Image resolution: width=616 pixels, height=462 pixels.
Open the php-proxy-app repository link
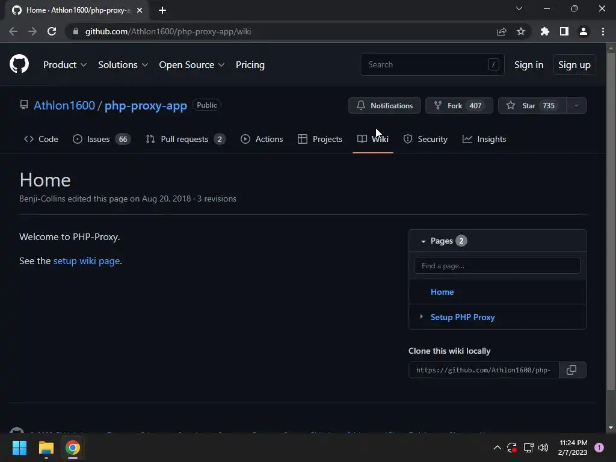click(146, 105)
